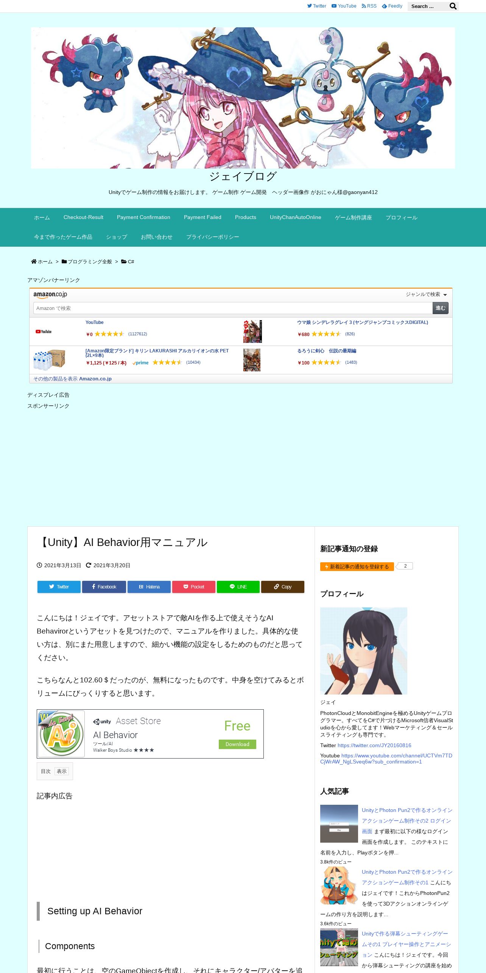This screenshot has height=973, width=486.
Task: Open the Payment Confirmation menu item
Action: click(143, 217)
